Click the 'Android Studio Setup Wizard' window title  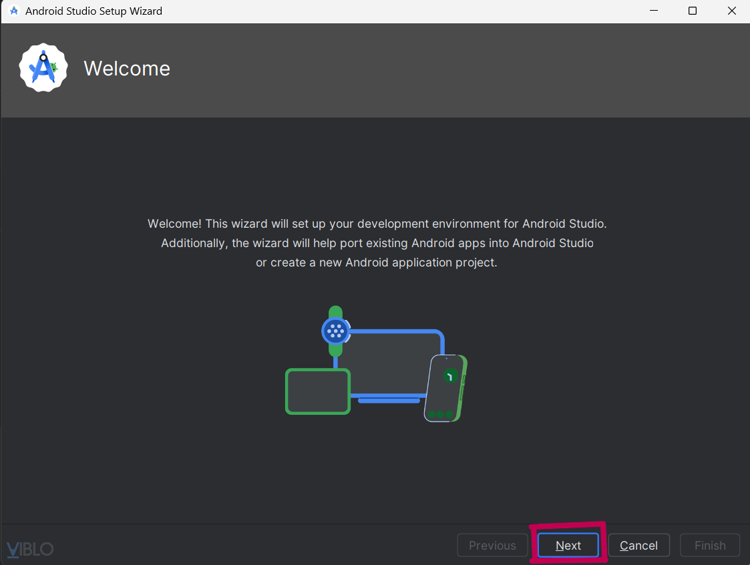pos(93,11)
